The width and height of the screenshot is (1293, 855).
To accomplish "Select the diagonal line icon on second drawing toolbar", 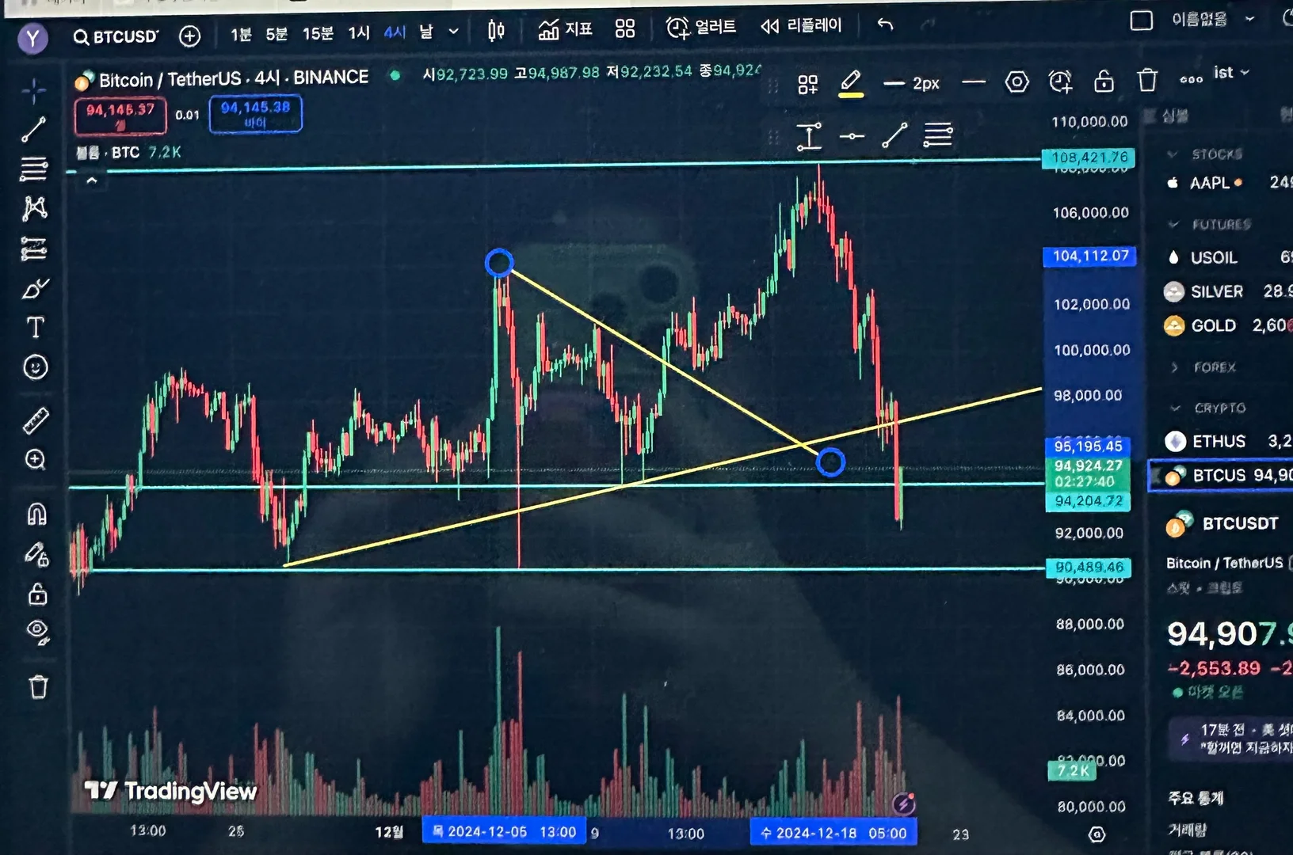I will click(x=894, y=135).
